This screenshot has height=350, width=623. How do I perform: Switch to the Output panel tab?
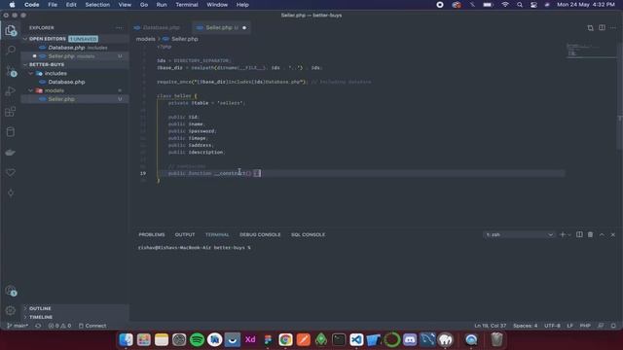point(185,235)
